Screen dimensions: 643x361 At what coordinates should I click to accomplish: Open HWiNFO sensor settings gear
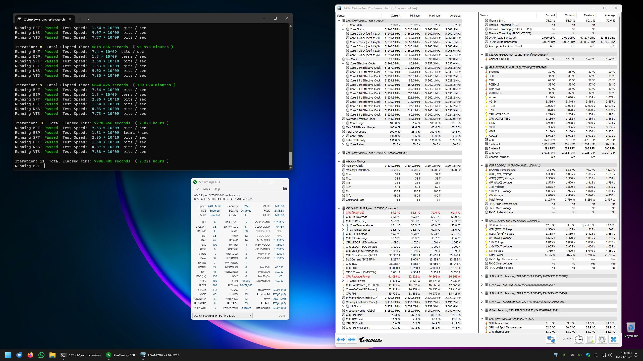[602, 339]
